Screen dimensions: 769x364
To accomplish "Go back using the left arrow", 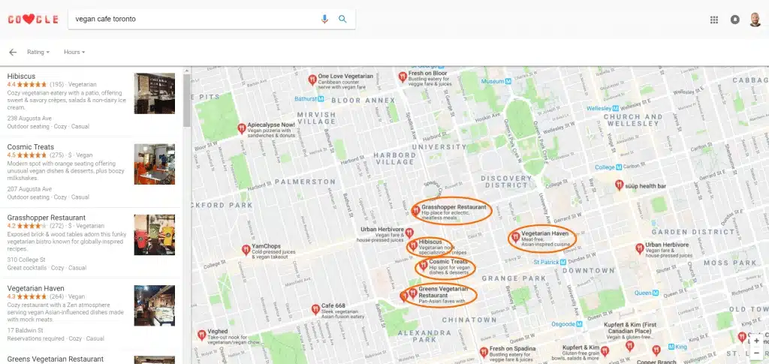I will coord(13,52).
